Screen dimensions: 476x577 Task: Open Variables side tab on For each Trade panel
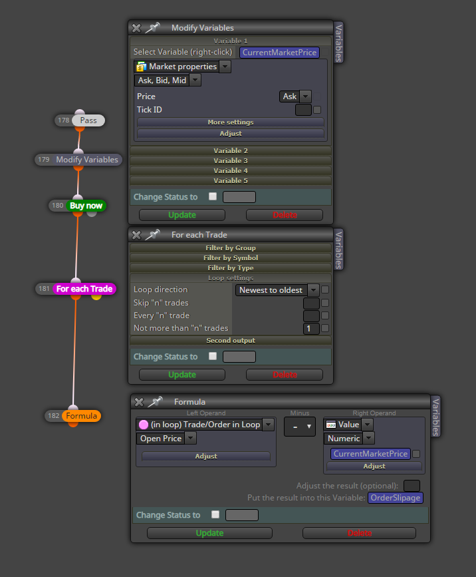coord(338,250)
